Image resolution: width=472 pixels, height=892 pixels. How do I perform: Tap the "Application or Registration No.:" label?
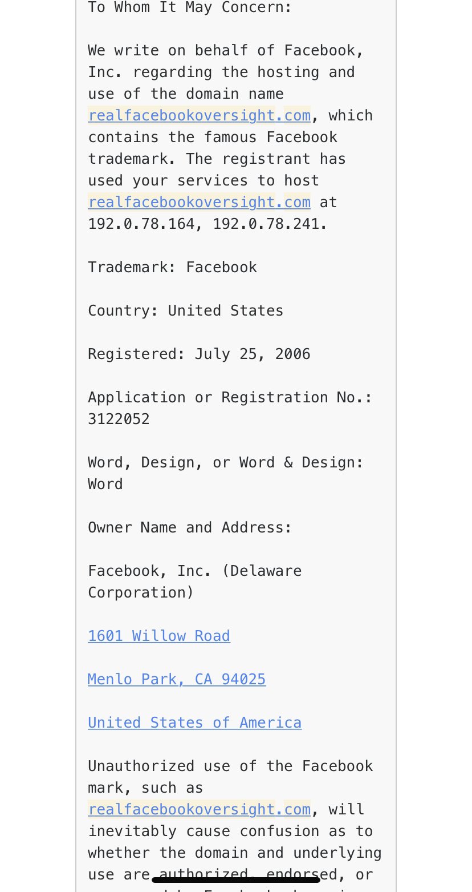[230, 397]
